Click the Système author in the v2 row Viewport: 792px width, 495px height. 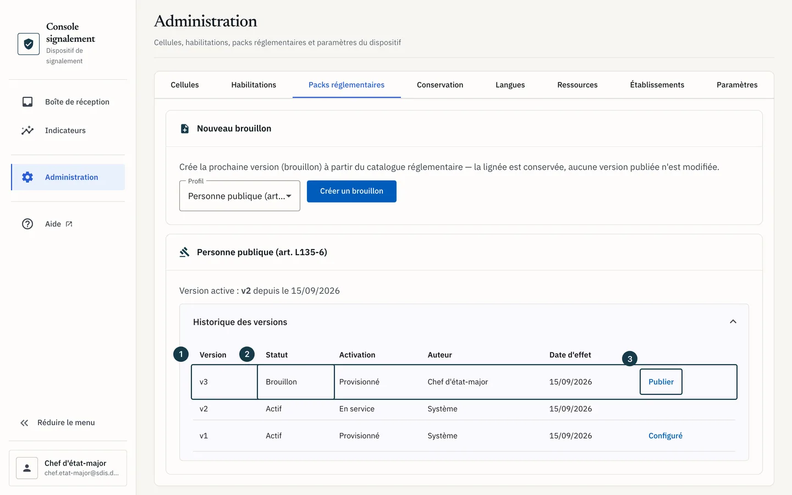[x=442, y=409]
